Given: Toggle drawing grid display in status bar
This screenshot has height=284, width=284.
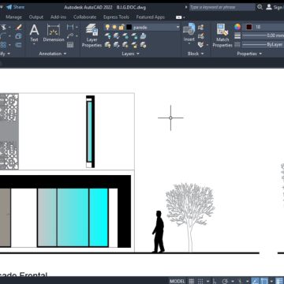Looking at the screenshot, I should (192, 281).
